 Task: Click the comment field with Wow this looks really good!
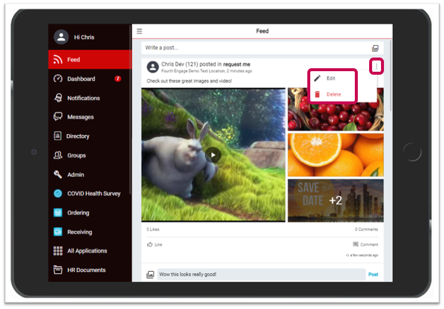261,274
